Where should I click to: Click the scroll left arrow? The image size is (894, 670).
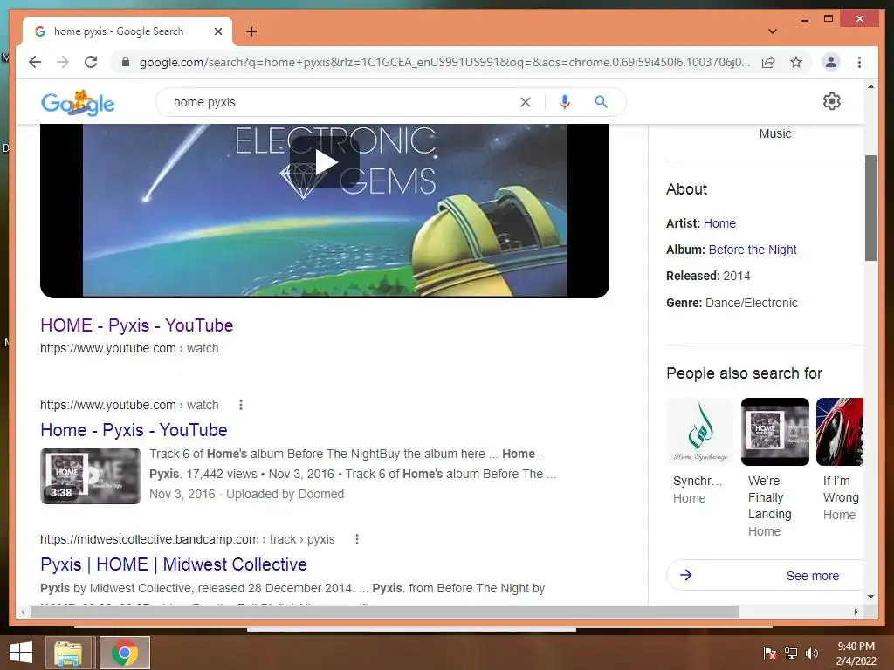coord(23,612)
